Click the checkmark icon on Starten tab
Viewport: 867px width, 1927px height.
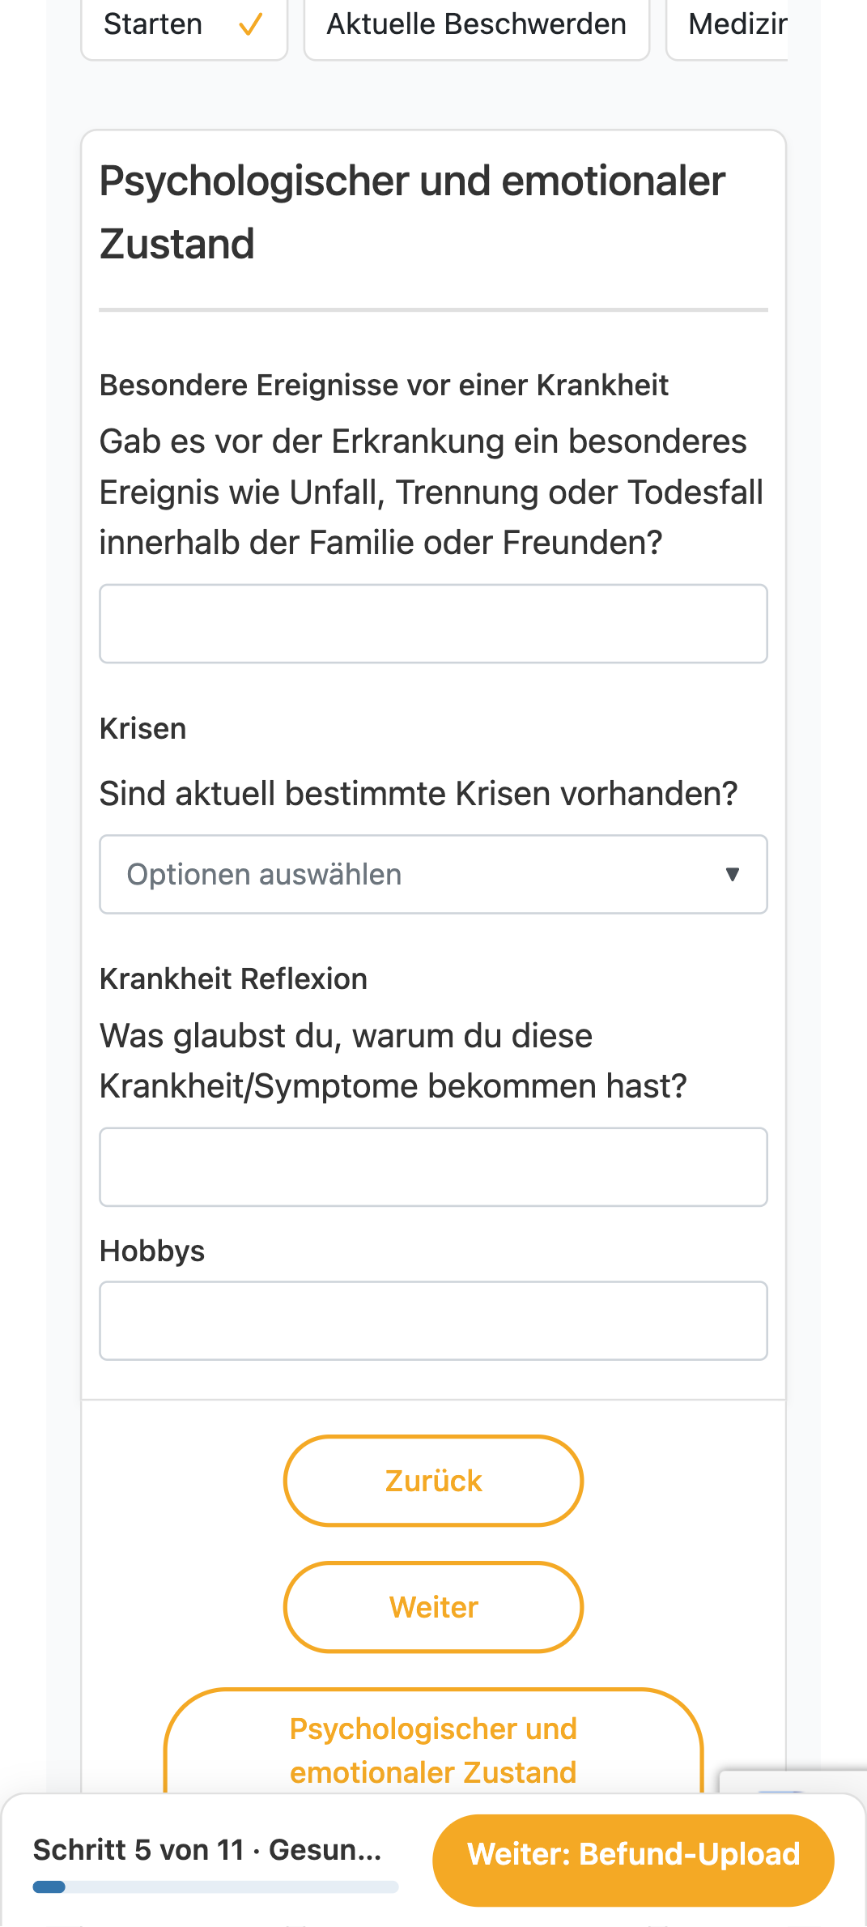pyautogui.click(x=251, y=25)
